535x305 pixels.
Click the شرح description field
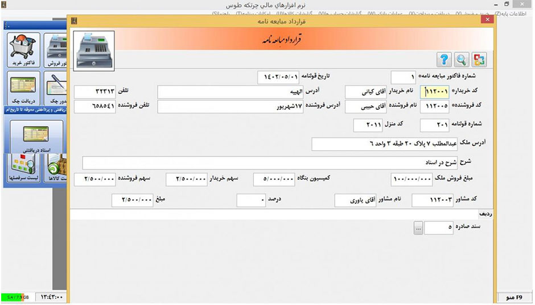[270, 163]
